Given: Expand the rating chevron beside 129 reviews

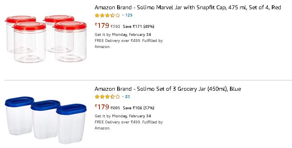Looking at the screenshot, I should pyautogui.click(x=123, y=15).
